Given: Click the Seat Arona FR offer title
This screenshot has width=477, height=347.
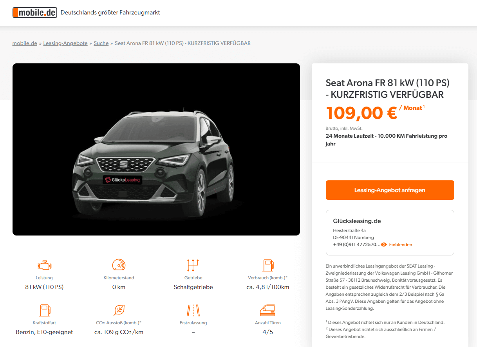Looking at the screenshot, I should [x=388, y=88].
